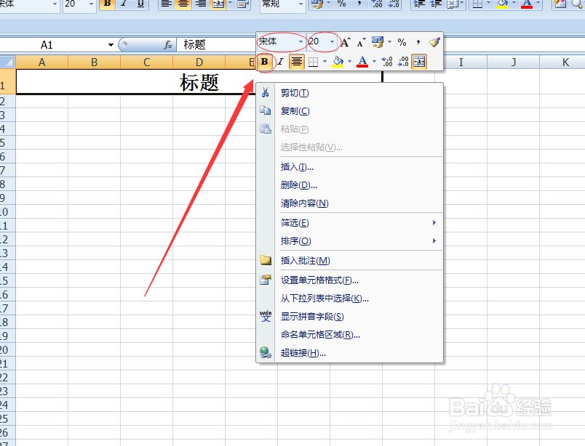Apply the Percent Style icon
This screenshot has width=585, height=446.
tap(401, 42)
